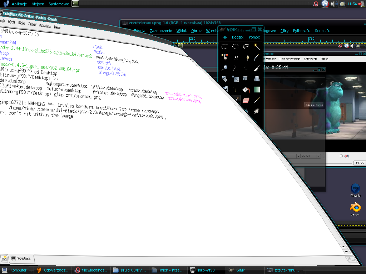Toggle the mute speaker icon in Kaffeine
Viewport: 366px width, 274px height.
pos(346,156)
